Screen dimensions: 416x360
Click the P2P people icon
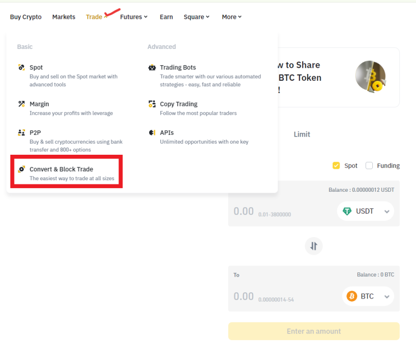click(21, 132)
